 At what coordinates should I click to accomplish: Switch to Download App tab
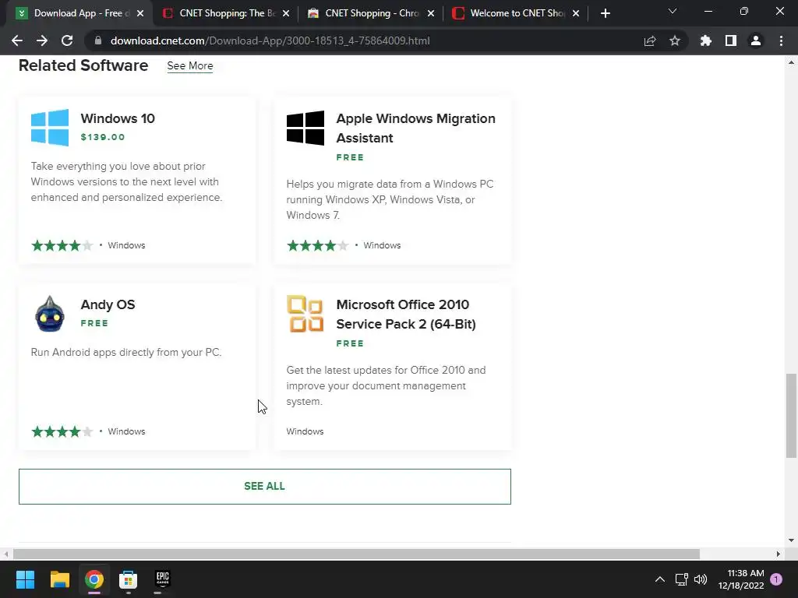click(76, 13)
